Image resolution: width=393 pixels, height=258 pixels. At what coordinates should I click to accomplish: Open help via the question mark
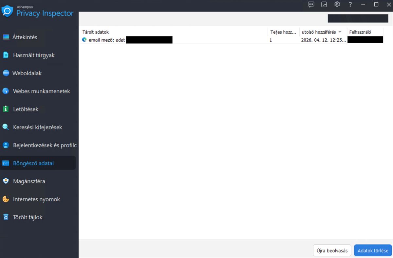(x=350, y=4)
